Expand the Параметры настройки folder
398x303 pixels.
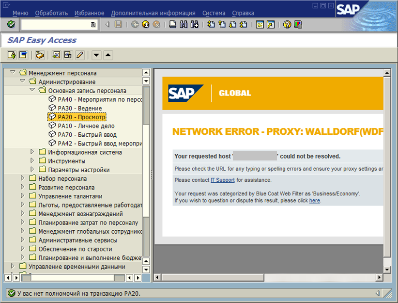32,169
